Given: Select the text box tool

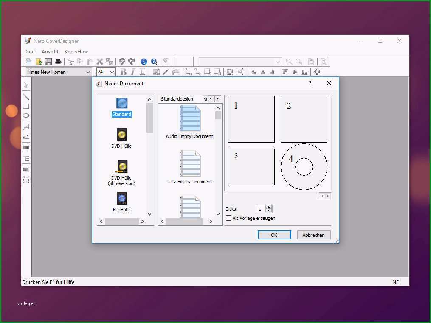Looking at the screenshot, I should point(26,137).
